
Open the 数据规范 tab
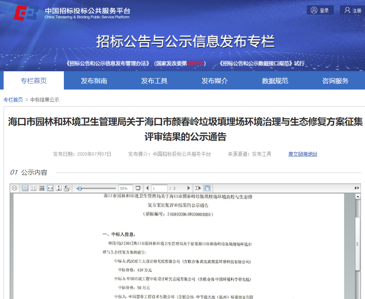tap(275, 81)
